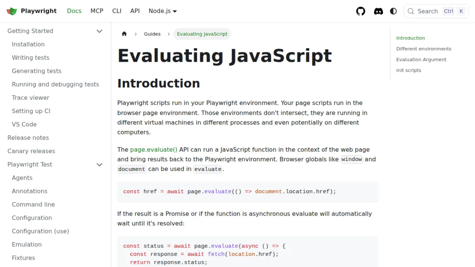This screenshot has width=475, height=267.
Task: Click the inline 'document' code term
Action: click(132, 169)
